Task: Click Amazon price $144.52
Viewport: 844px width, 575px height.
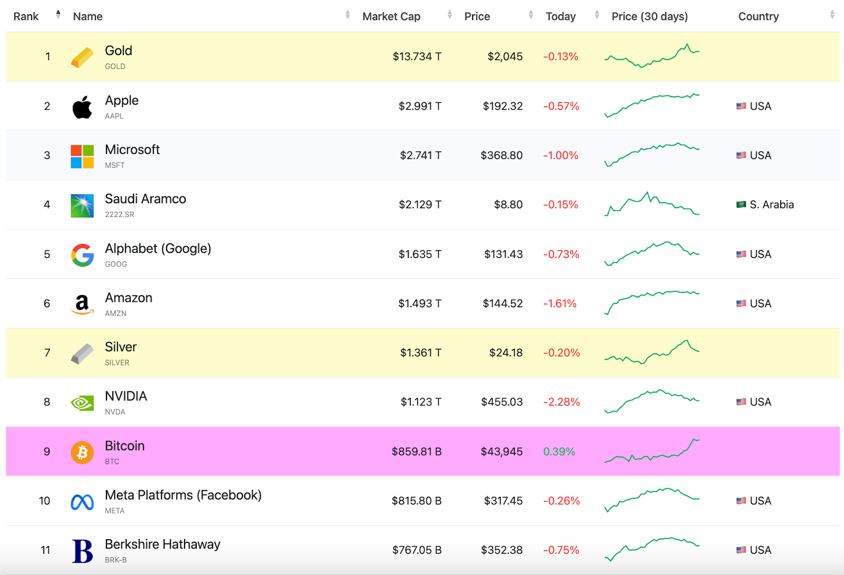Action: tap(503, 304)
